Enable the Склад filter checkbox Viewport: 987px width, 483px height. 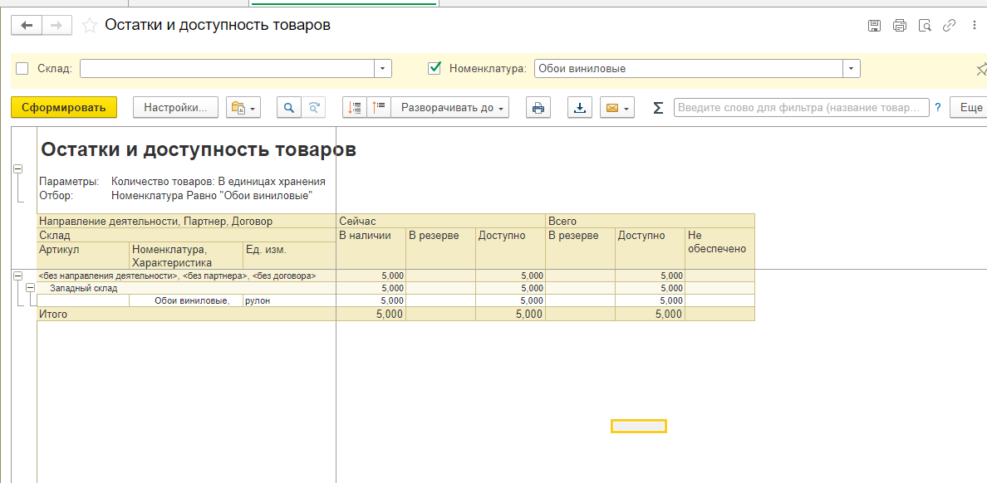(x=22, y=69)
